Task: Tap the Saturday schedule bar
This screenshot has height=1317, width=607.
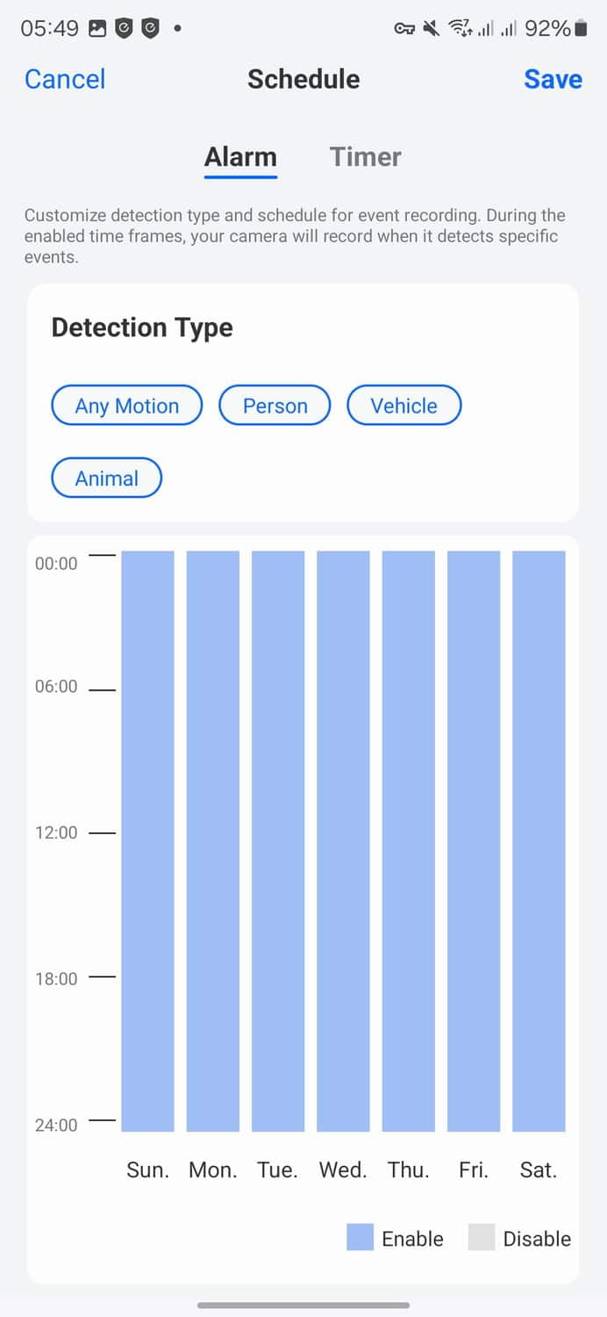Action: click(x=539, y=841)
